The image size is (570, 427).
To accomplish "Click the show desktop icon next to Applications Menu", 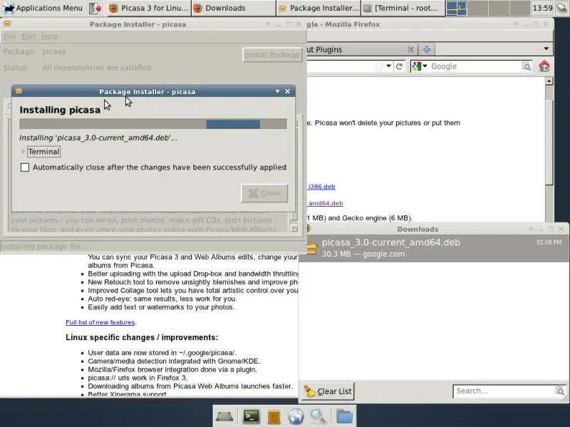I will click(x=95, y=8).
